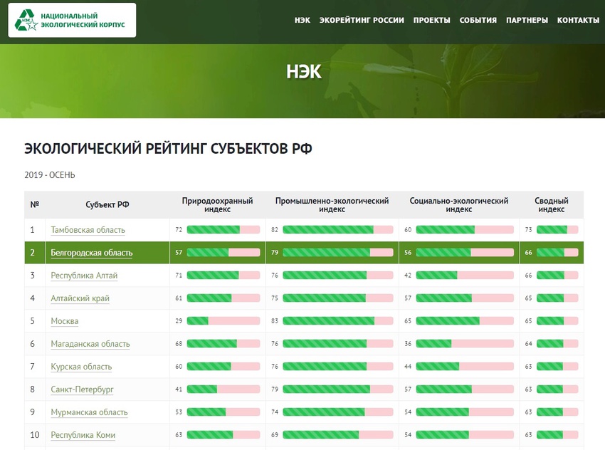
Task: Click the 2019 - ОСЕНЬ period label
Action: tap(50, 175)
